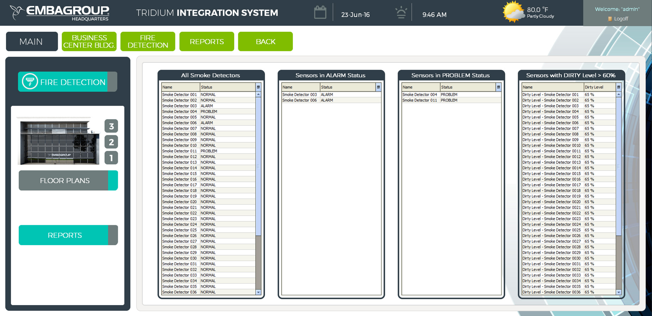652x316 pixels.
Task: Open Fire Detection top navigation button
Action: coord(147,42)
